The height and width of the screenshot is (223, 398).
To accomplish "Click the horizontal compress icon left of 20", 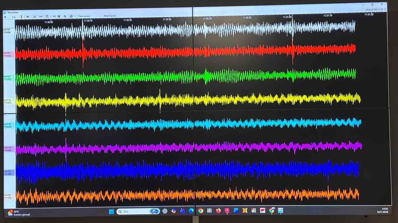I will [28, 16].
